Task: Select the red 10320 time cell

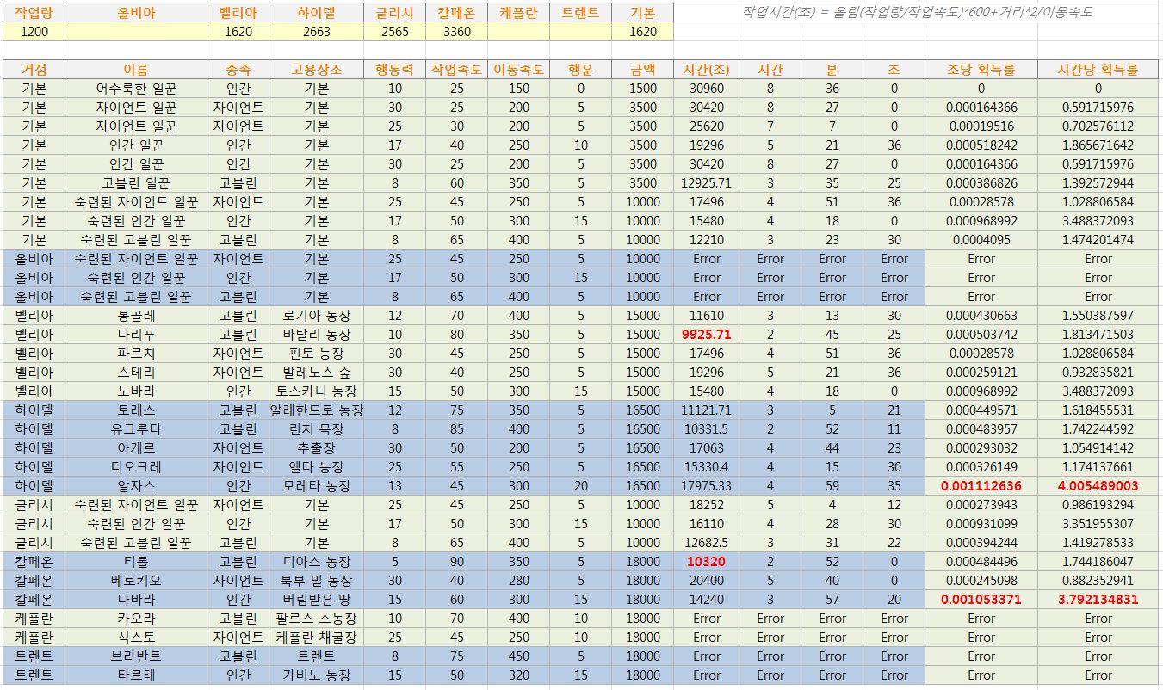Action: [x=706, y=562]
